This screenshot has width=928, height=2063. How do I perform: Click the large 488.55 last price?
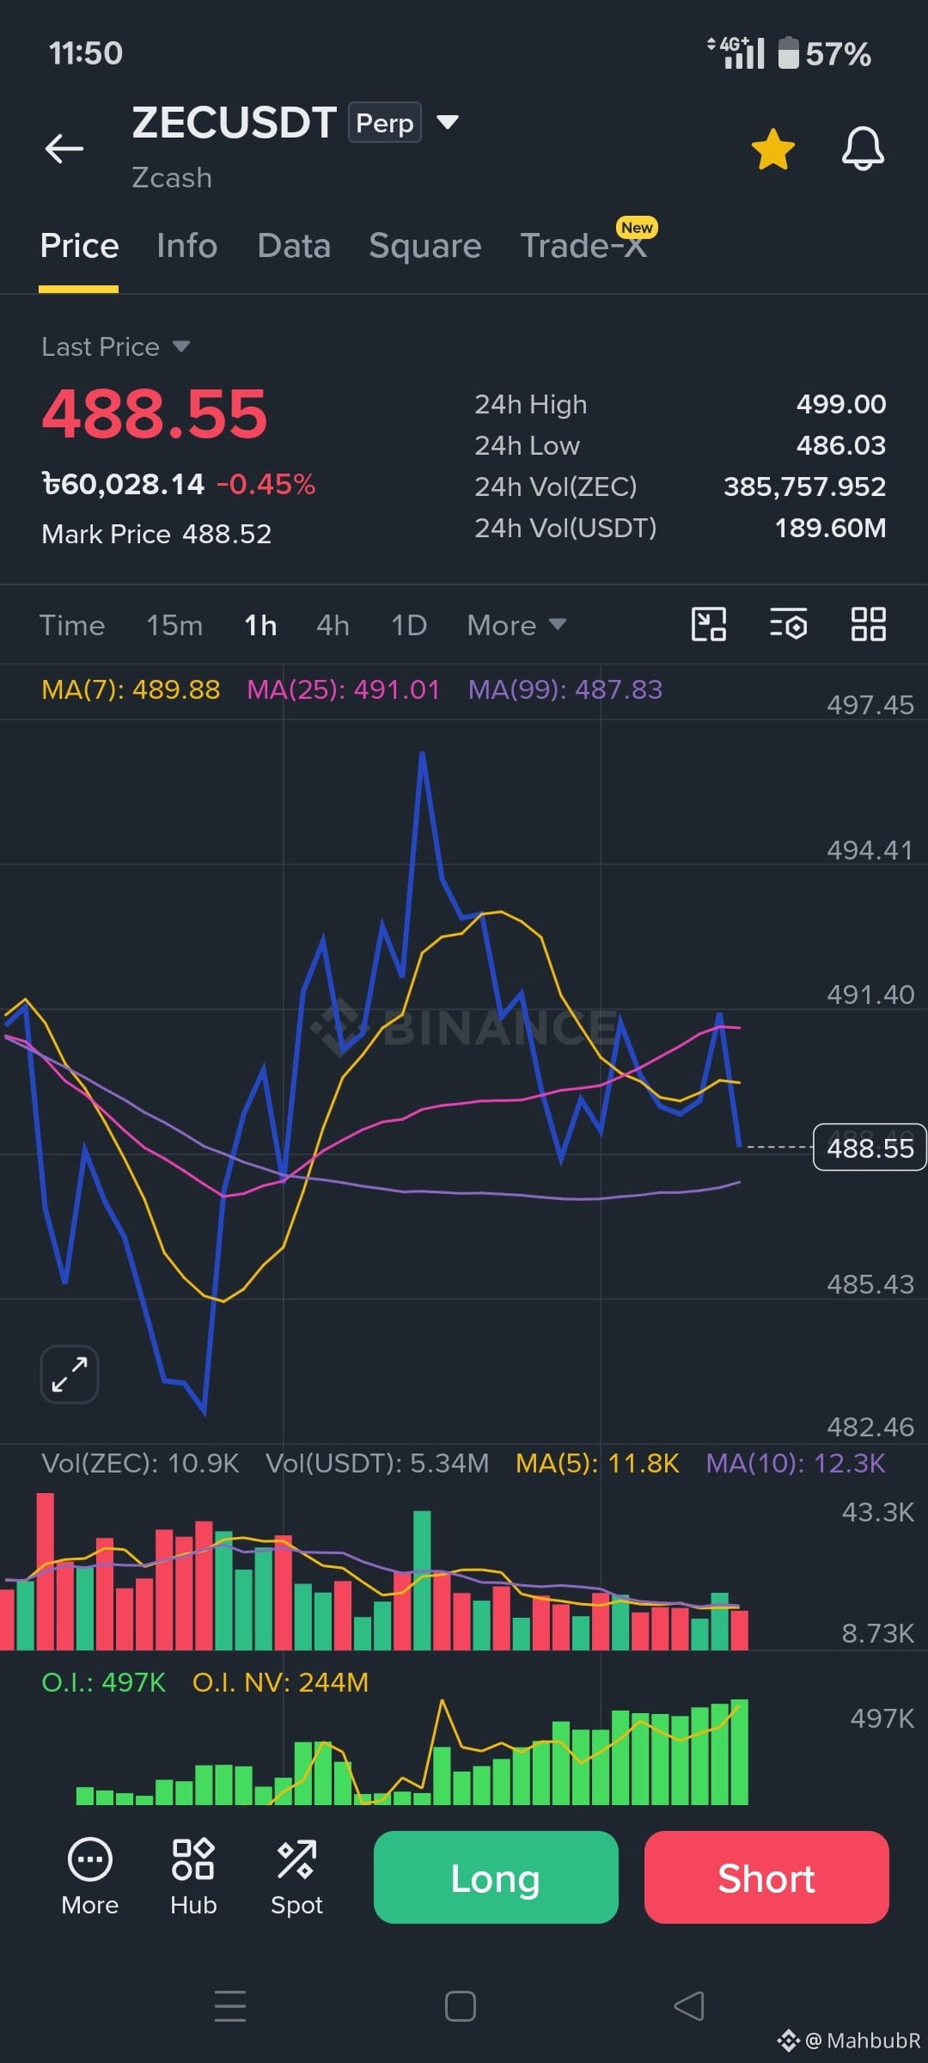(x=155, y=414)
